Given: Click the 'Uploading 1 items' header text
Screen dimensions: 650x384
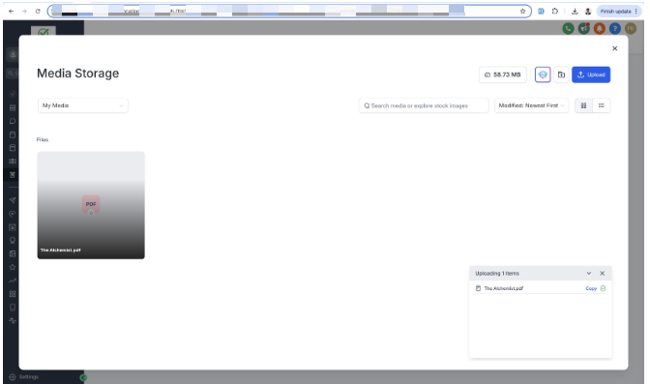Looking at the screenshot, I should coord(497,274).
